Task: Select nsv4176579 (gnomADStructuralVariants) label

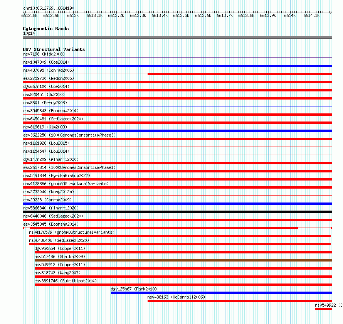Action: point(72,232)
